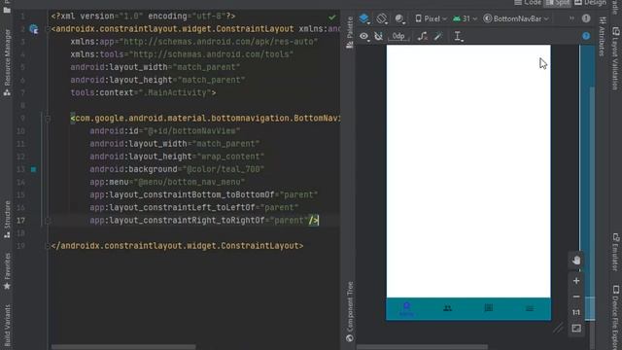Click the Orientation for Preview rotate icon
The width and height of the screenshot is (622, 350).
click(382, 18)
